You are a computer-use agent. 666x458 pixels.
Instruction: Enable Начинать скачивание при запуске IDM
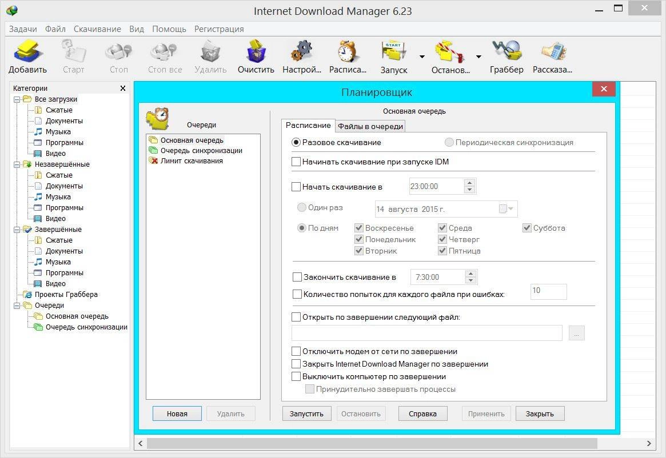[296, 162]
